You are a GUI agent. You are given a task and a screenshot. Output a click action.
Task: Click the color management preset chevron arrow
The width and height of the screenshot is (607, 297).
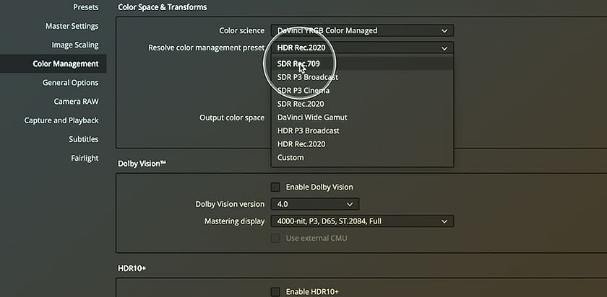(x=444, y=48)
